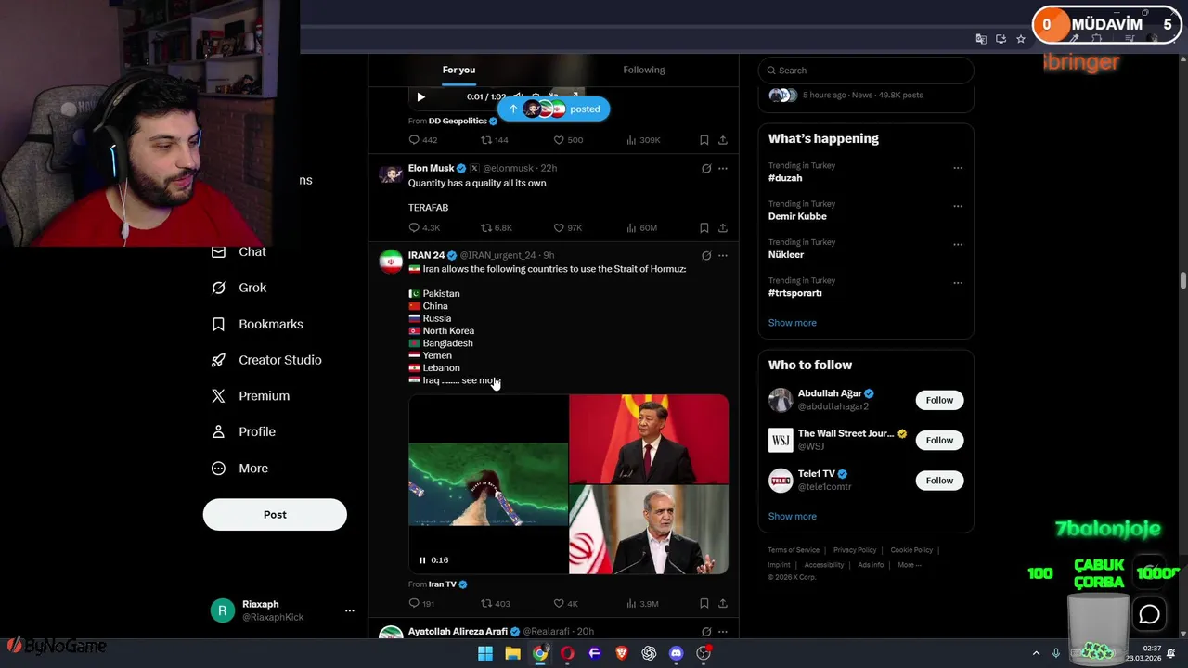The height and width of the screenshot is (668, 1188).
Task: Click Grok icon on IRAN 24 post
Action: pos(706,256)
